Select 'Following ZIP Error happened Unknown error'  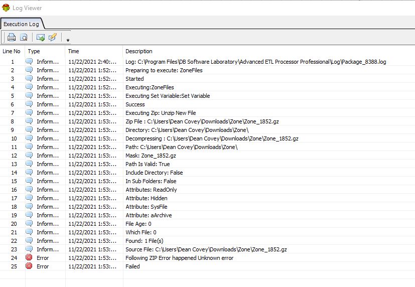180,258
